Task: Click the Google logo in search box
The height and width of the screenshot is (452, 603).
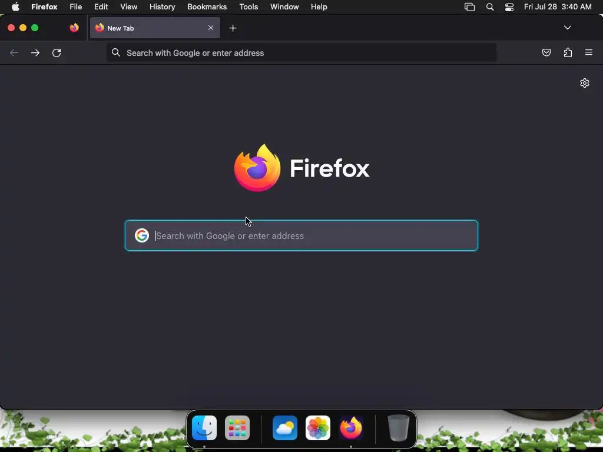Action: (142, 235)
